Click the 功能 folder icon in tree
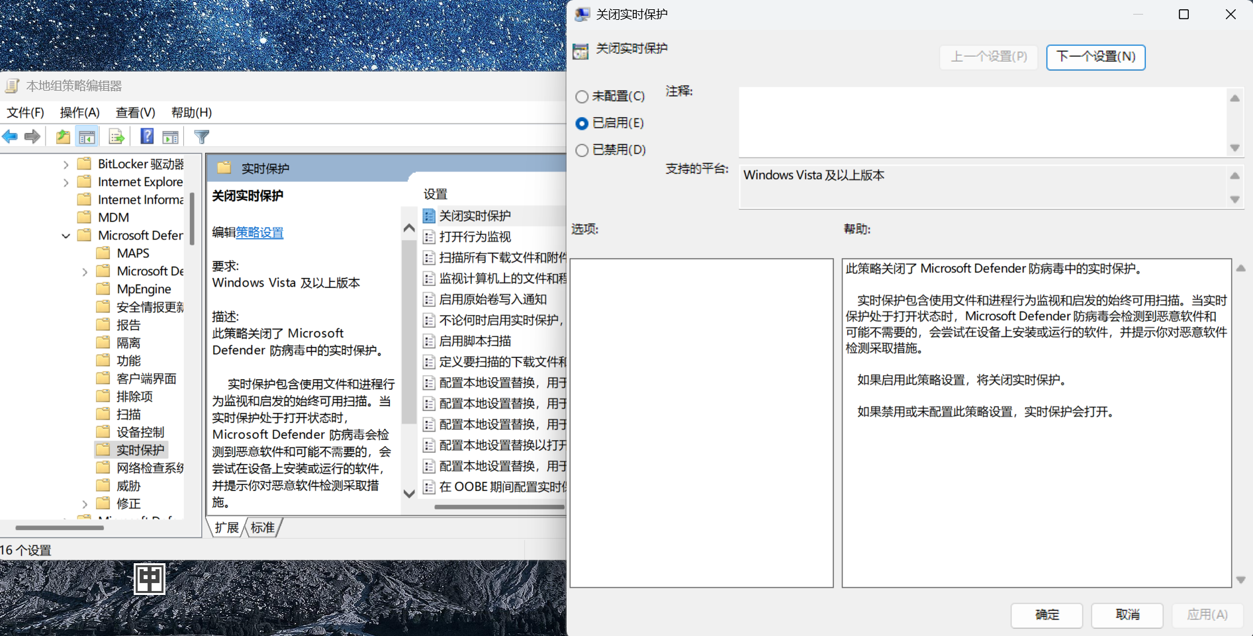This screenshot has height=636, width=1253. coord(103,360)
